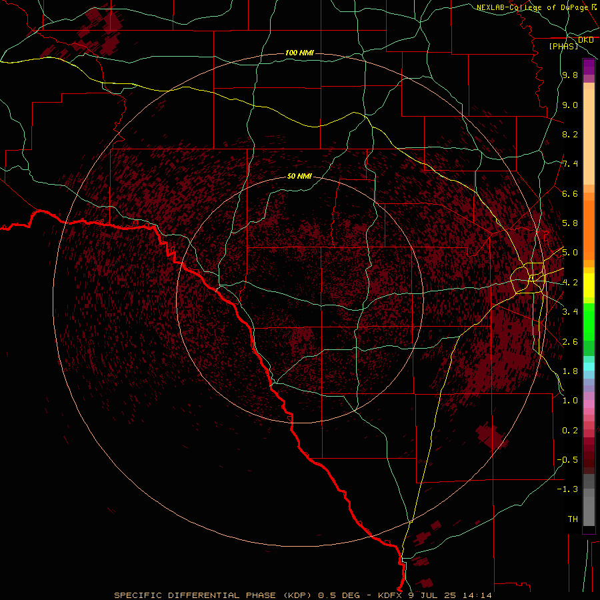
Task: Click the '5.0' value on color scale
Action: pyautogui.click(x=570, y=253)
